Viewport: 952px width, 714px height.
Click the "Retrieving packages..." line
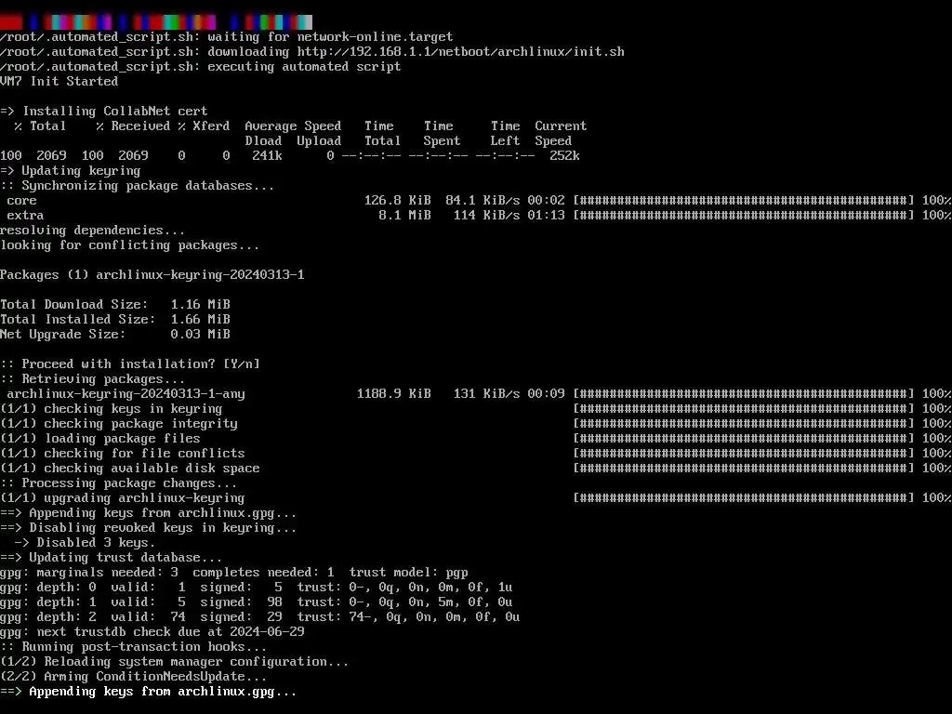(92, 379)
